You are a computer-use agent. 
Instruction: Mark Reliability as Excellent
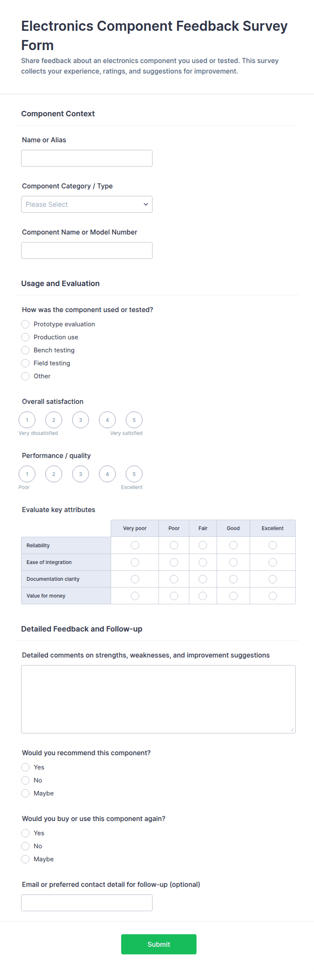272,545
